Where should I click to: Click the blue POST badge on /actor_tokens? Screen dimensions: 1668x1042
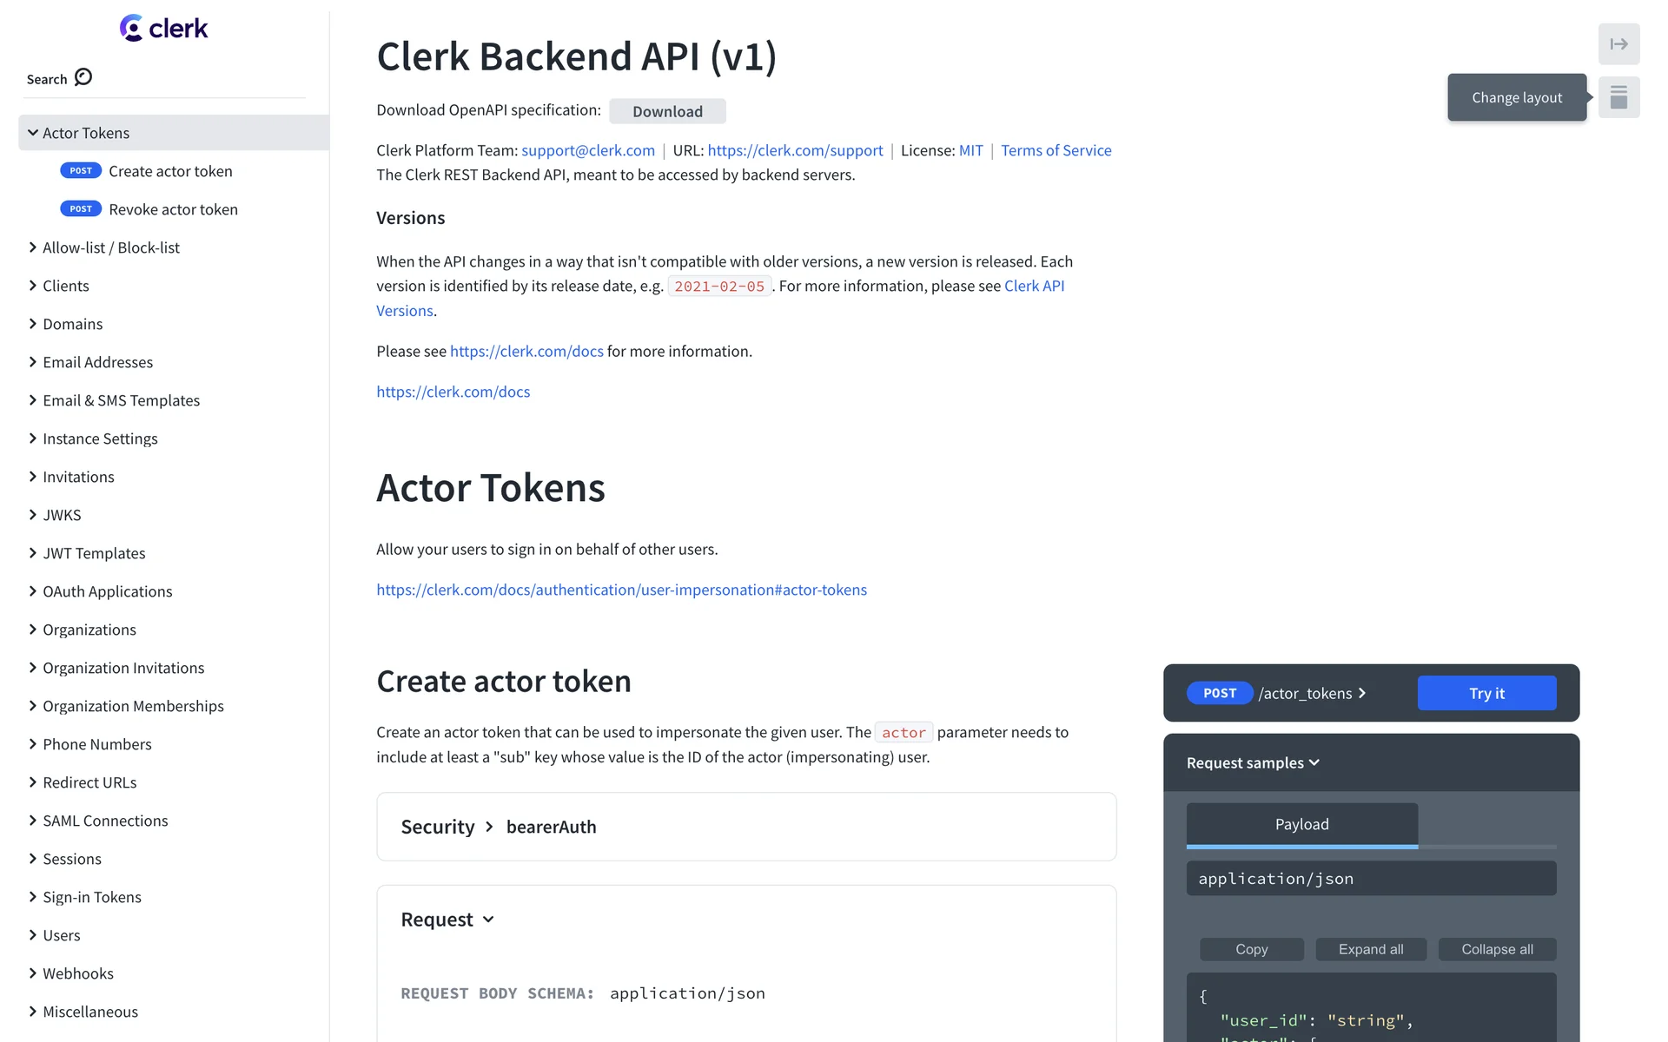1219,693
